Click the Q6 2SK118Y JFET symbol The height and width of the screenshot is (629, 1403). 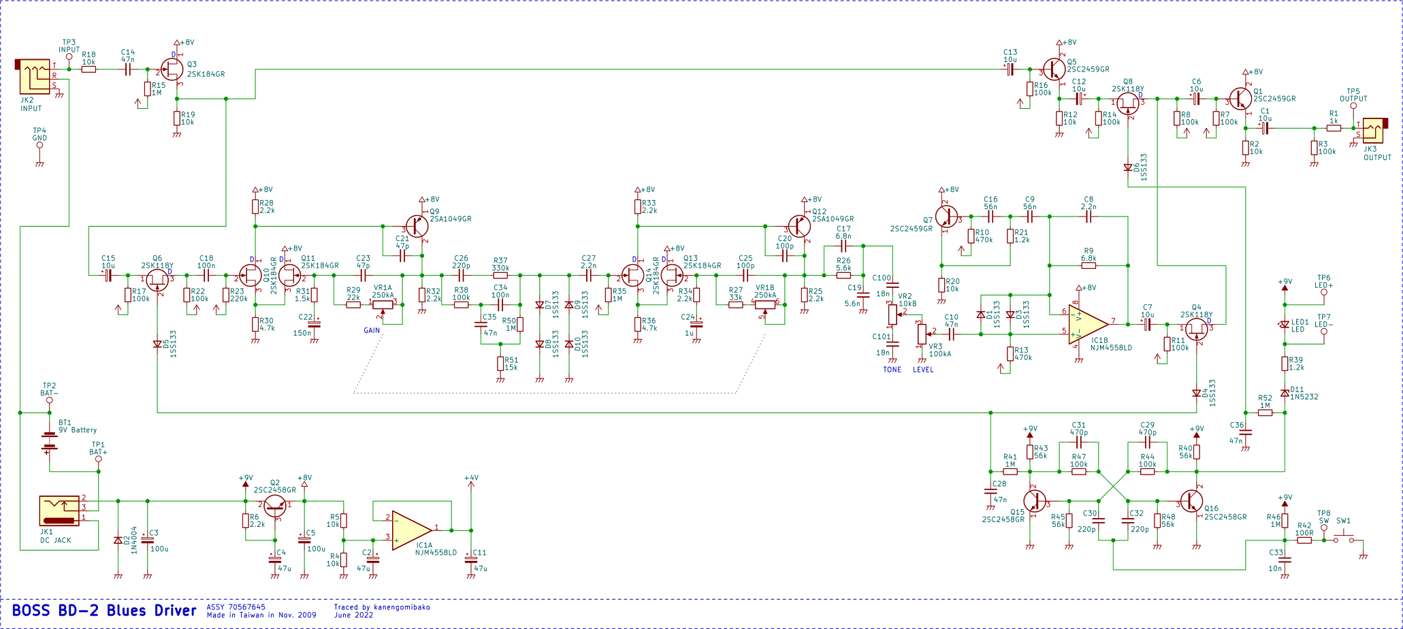[157, 279]
